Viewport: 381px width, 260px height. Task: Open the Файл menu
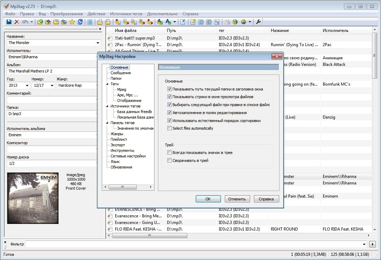point(10,14)
